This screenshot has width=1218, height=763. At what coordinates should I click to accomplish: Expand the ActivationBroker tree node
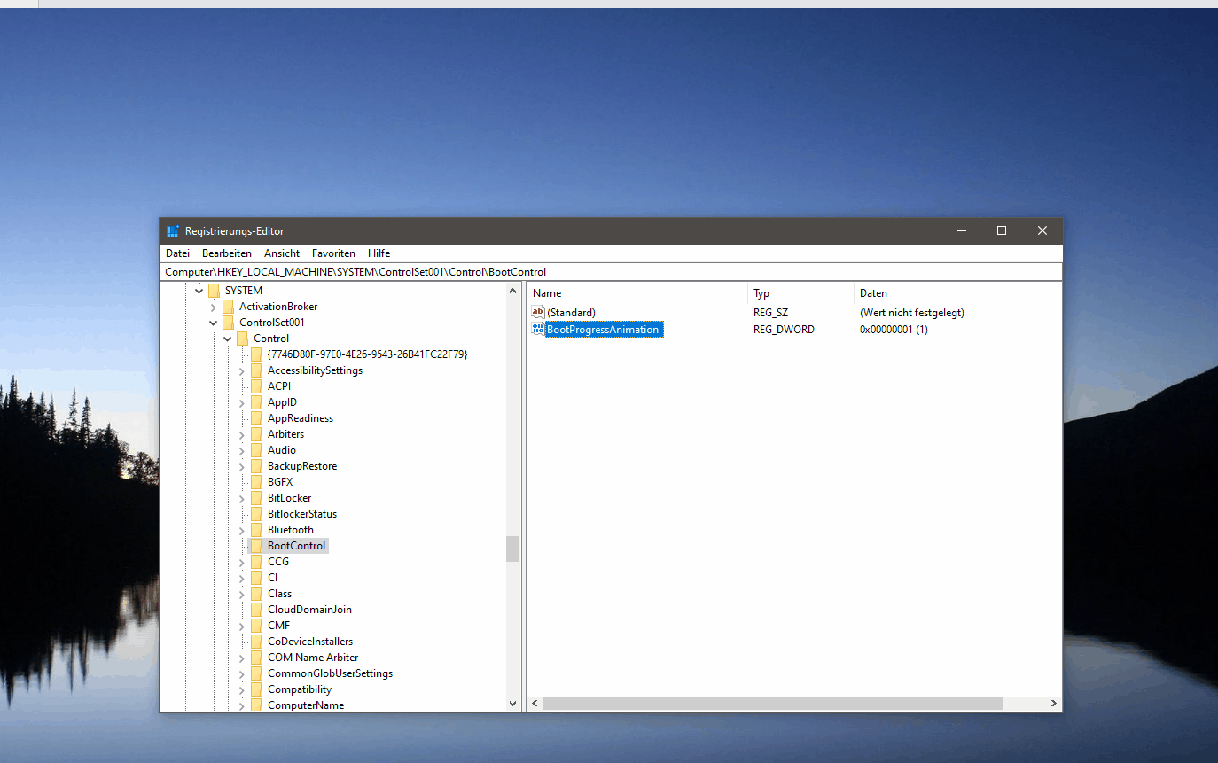click(x=213, y=307)
